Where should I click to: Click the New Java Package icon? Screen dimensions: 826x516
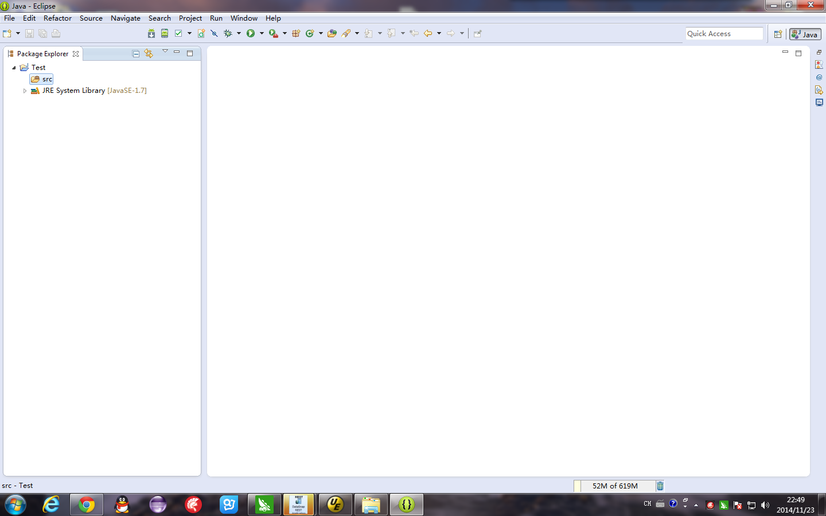click(296, 33)
